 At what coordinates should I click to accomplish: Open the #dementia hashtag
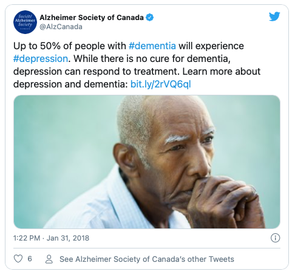(x=152, y=46)
